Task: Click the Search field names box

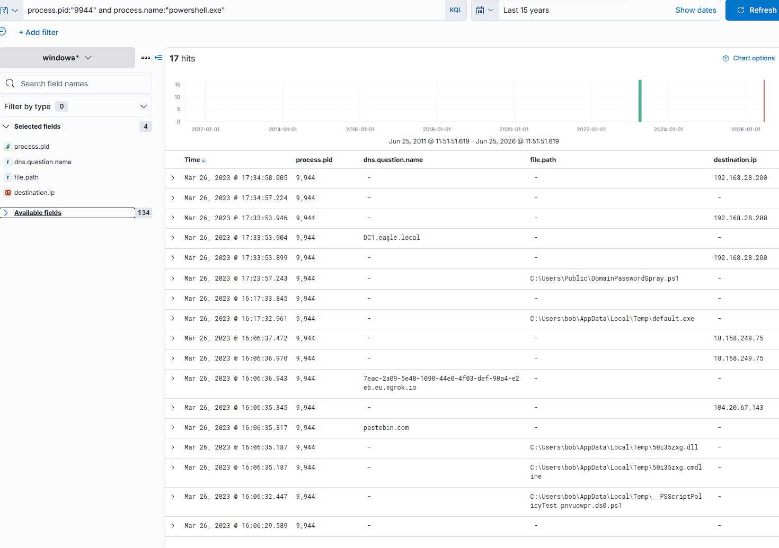Action: pos(76,84)
